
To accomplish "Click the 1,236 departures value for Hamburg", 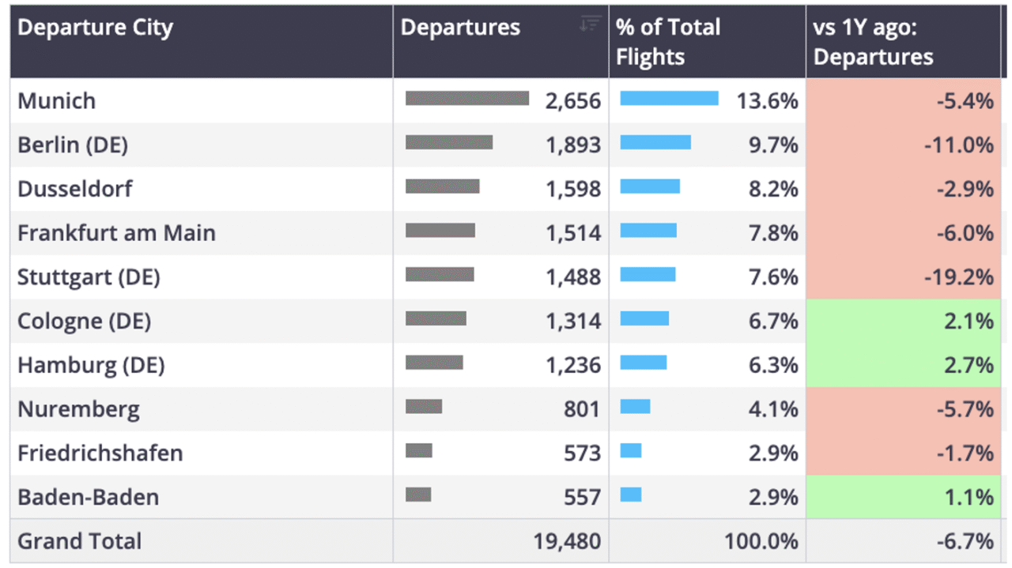I will pos(573,366).
